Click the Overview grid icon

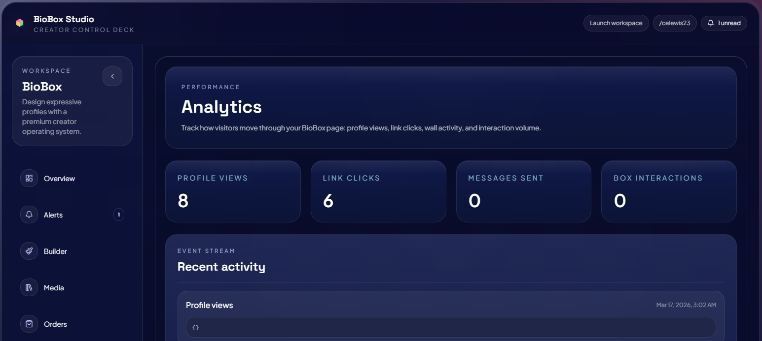tap(29, 178)
